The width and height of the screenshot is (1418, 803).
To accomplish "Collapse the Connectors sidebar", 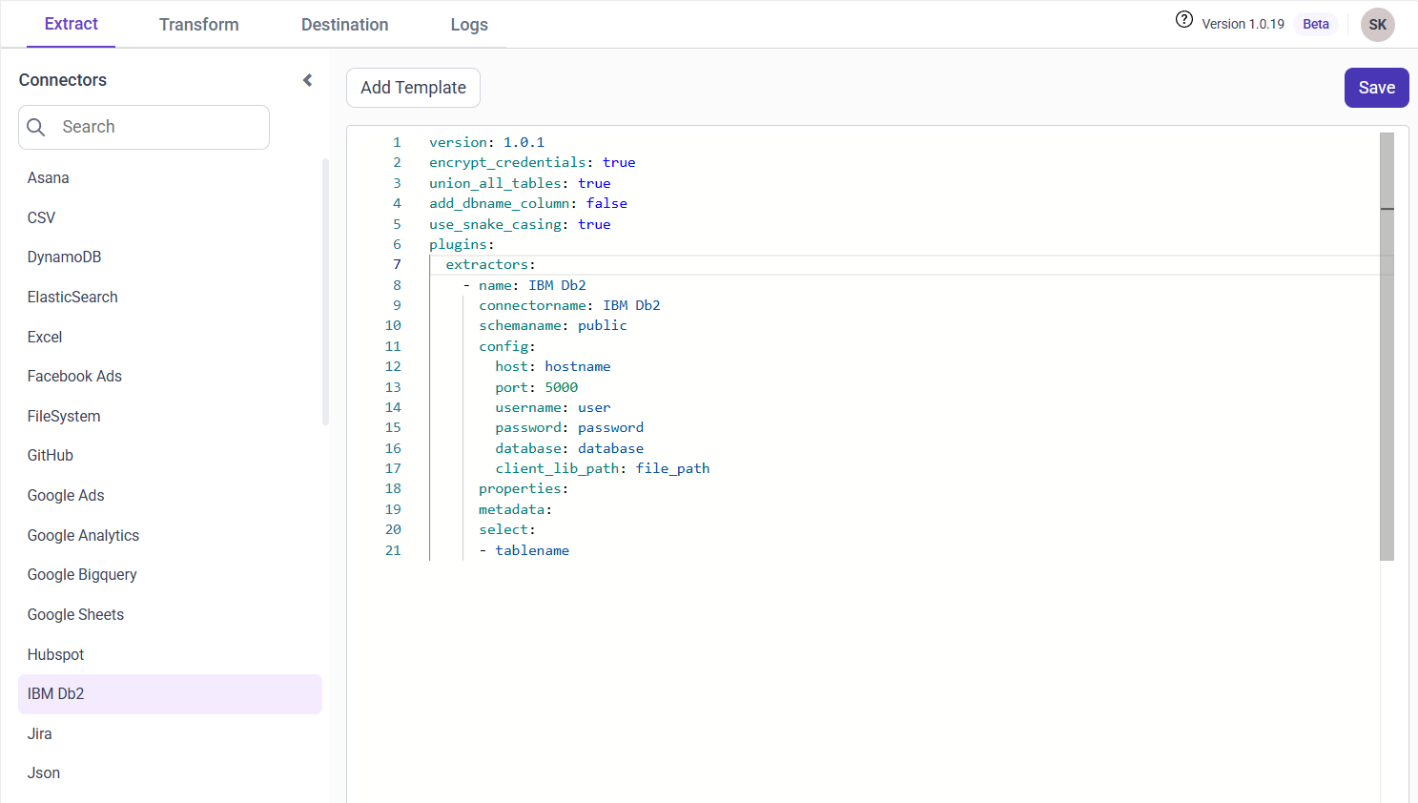I will point(307,80).
